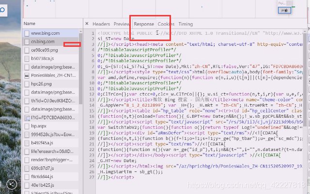The image size is (310, 194).
Task: Click the document icon beside cn.bing.com
Action: 27,42
